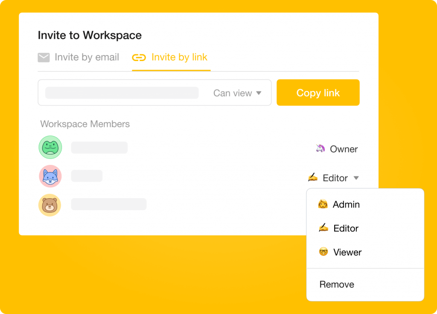Click the chain link icon on Invite by link

(x=138, y=57)
